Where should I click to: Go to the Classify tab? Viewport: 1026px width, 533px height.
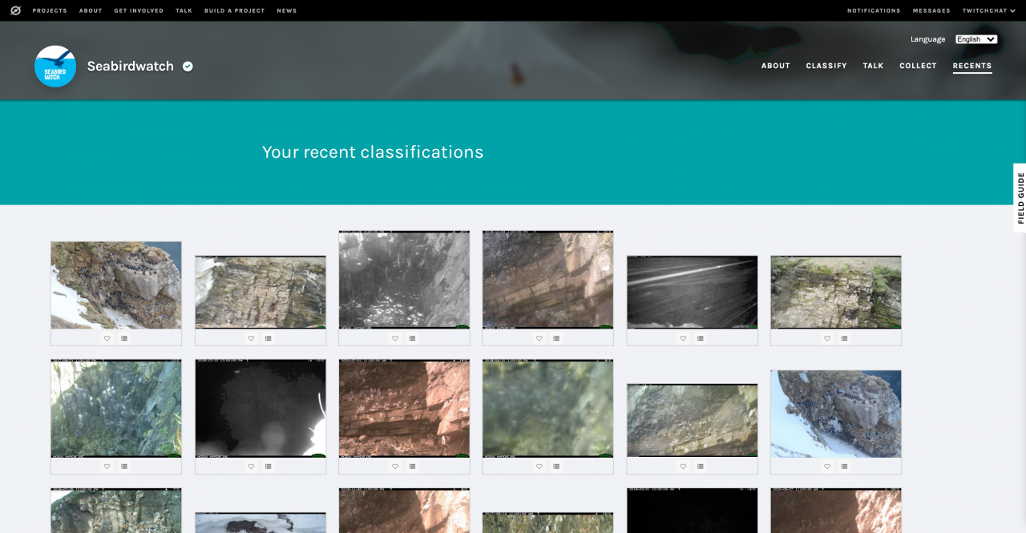click(x=826, y=66)
